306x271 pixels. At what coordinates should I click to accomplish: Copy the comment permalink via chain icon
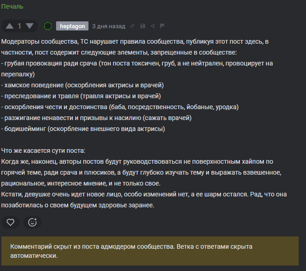point(132,26)
